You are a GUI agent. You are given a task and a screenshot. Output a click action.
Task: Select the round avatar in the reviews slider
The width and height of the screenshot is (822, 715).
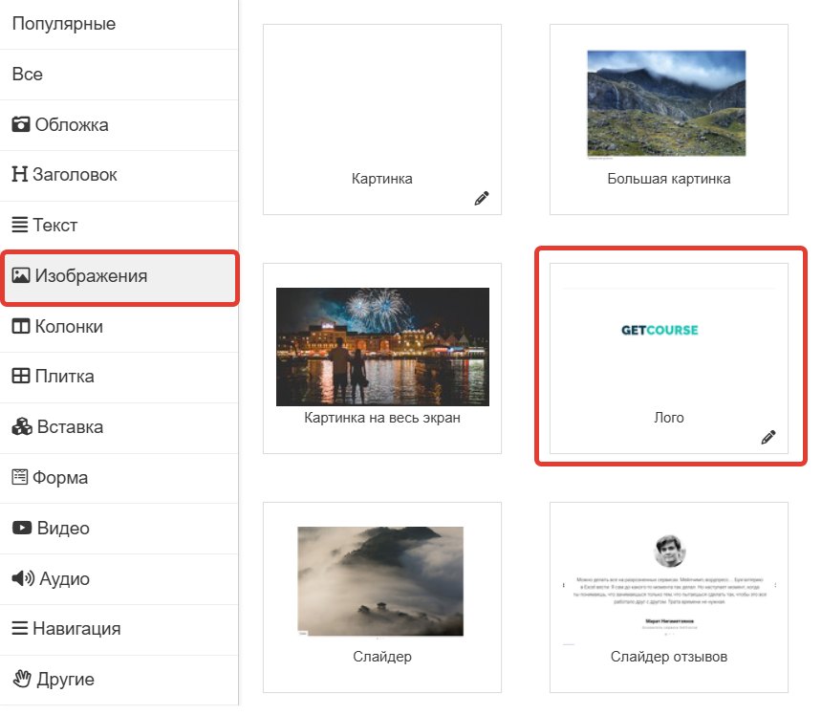point(670,552)
